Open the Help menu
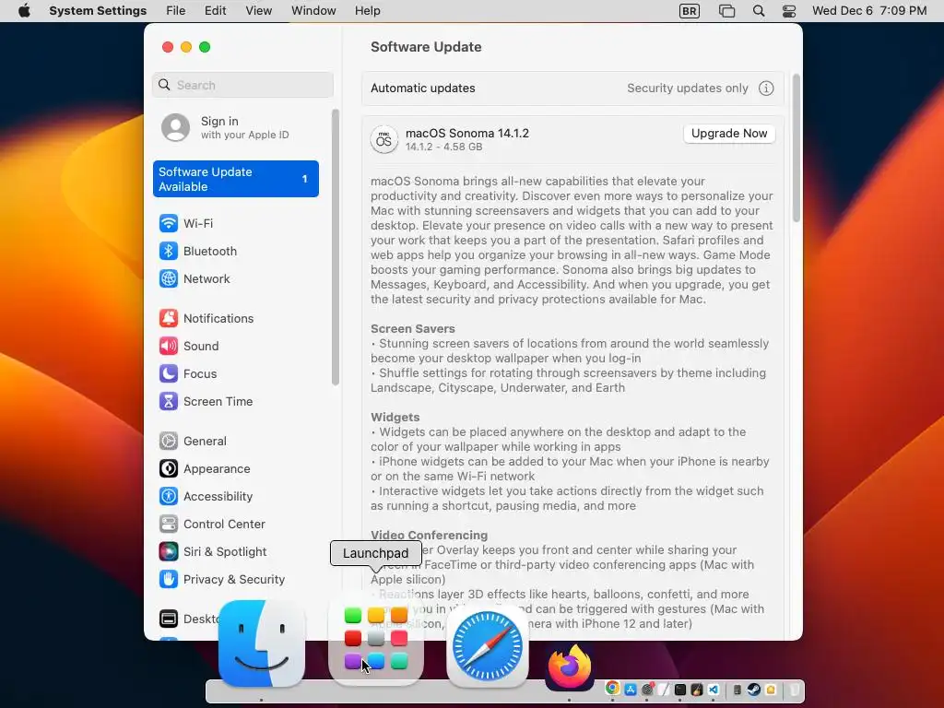This screenshot has height=708, width=944. pyautogui.click(x=367, y=11)
